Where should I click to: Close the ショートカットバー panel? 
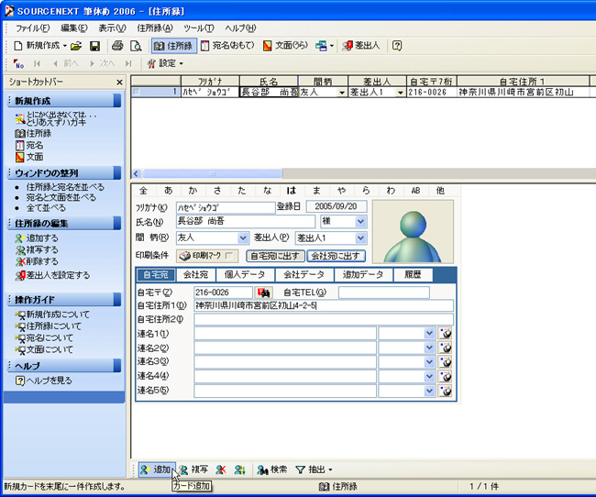coord(119,83)
